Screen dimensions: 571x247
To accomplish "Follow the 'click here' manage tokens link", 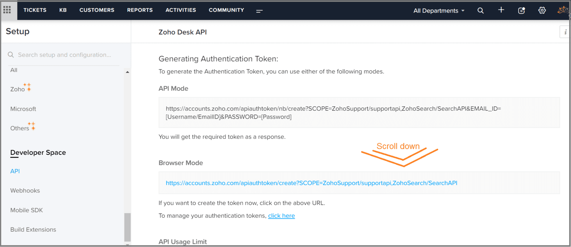I will tap(282, 216).
